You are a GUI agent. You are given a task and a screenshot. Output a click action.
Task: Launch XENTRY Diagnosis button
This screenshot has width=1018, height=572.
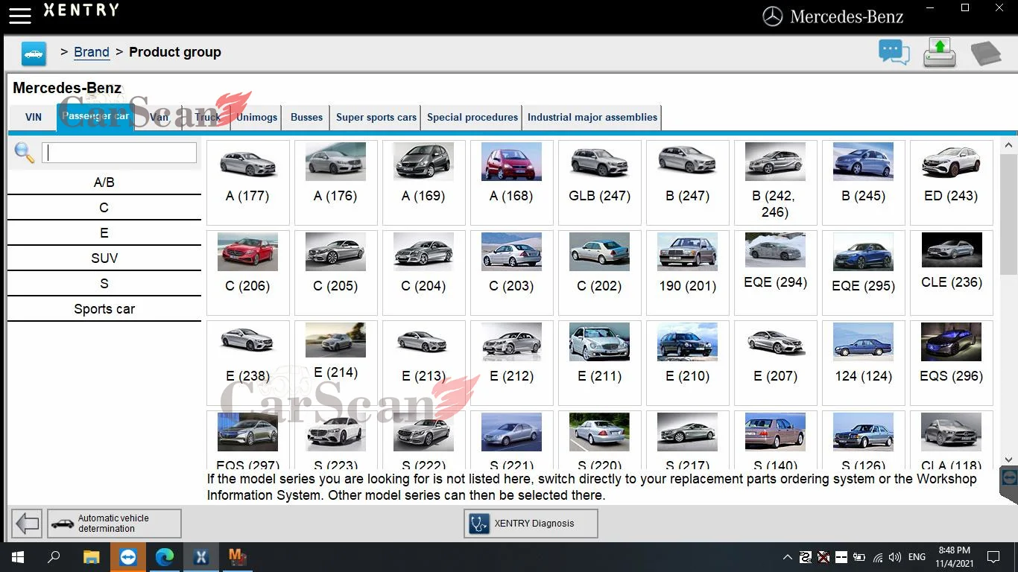click(531, 524)
